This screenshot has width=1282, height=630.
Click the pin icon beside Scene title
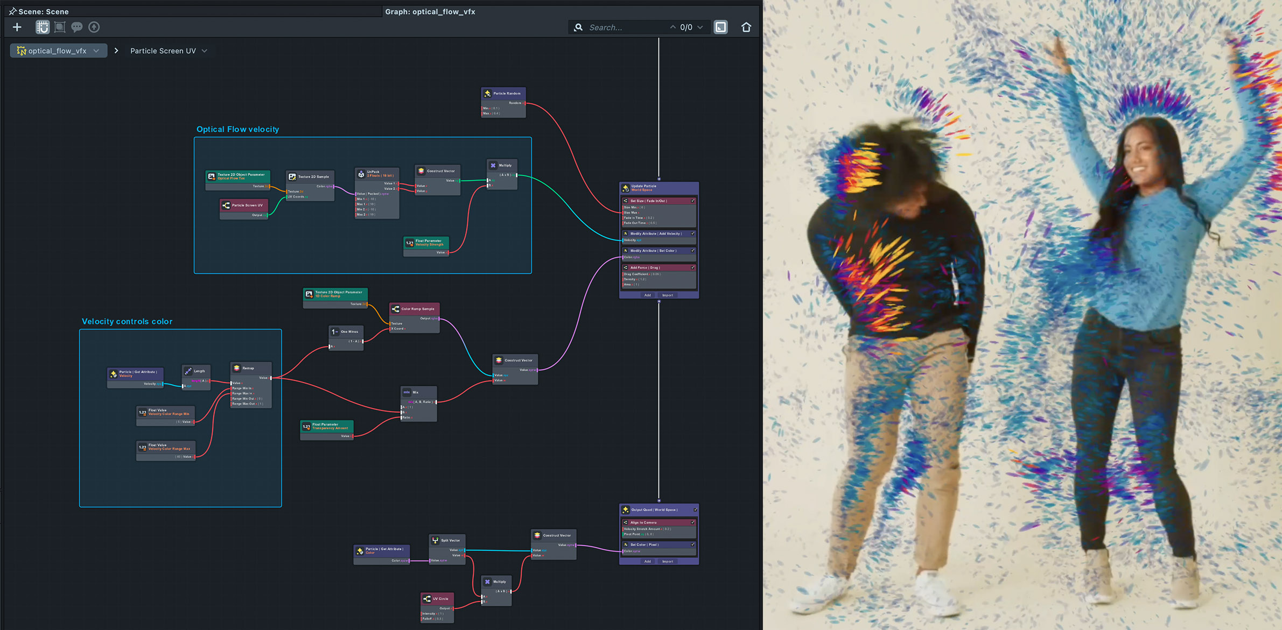click(13, 11)
